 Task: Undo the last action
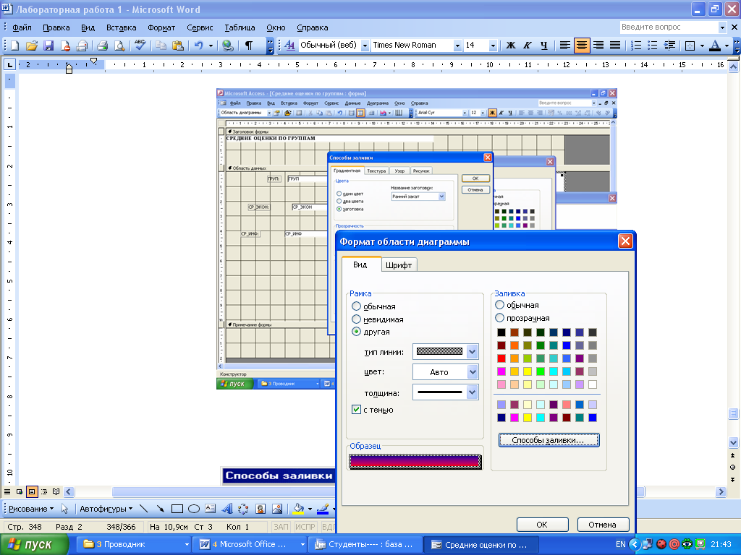click(198, 46)
